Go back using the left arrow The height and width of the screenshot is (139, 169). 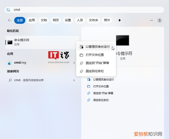10,20
